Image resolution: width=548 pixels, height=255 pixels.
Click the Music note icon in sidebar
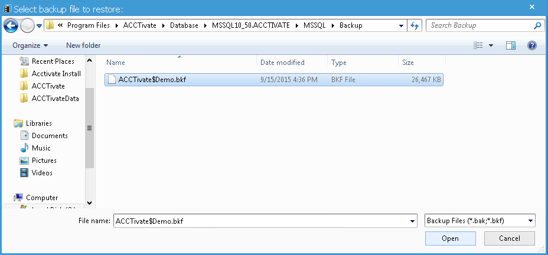tap(24, 148)
